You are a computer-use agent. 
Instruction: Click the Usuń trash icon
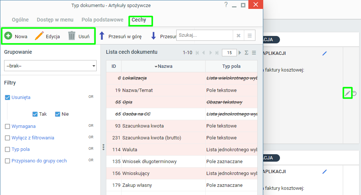coord(72,36)
